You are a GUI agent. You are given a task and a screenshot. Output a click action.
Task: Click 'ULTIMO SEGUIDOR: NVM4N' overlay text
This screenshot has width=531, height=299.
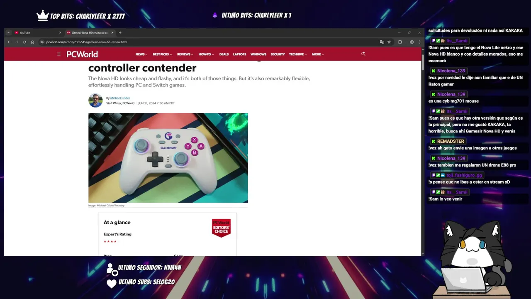(x=150, y=267)
